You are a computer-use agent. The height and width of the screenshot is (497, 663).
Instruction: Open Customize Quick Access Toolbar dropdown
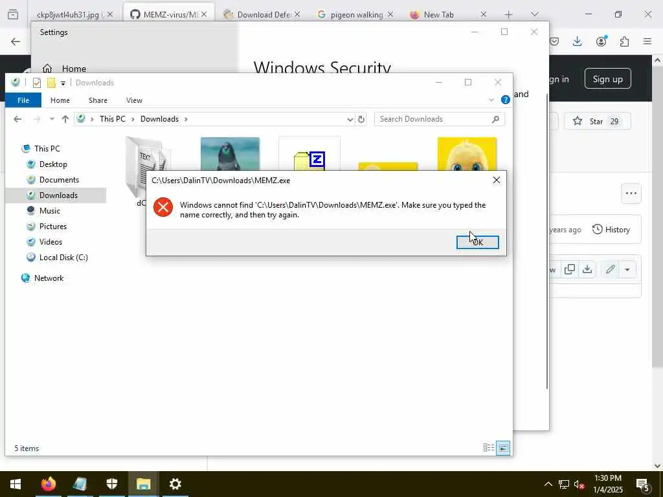click(63, 83)
